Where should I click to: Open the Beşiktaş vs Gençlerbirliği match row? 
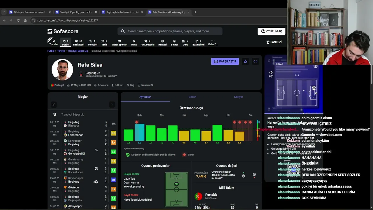coord(83,152)
